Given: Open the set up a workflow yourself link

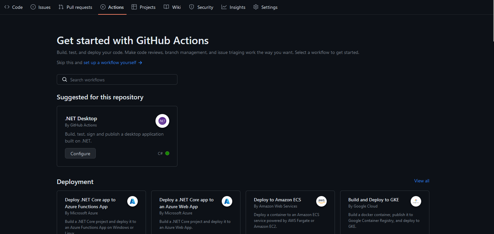Looking at the screenshot, I should [x=110, y=62].
